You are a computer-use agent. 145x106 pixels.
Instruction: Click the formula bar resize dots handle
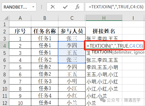coord(41,7)
